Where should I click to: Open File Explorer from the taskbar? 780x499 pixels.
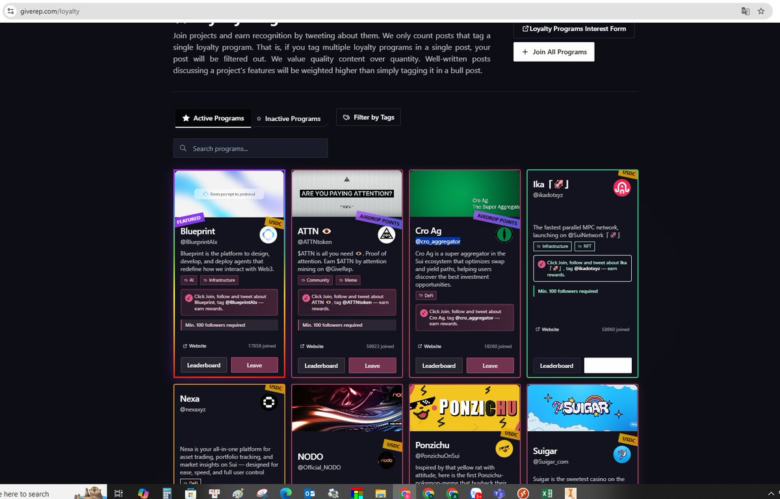coord(381,493)
